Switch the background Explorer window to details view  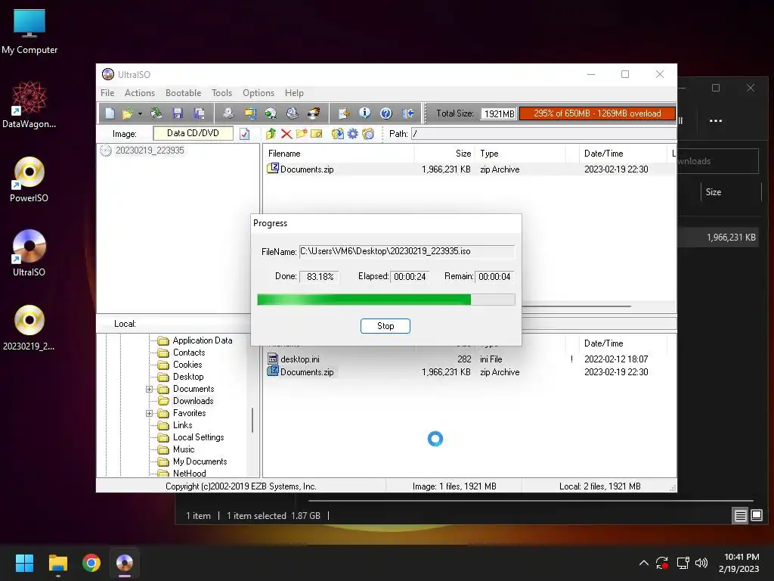coord(741,516)
